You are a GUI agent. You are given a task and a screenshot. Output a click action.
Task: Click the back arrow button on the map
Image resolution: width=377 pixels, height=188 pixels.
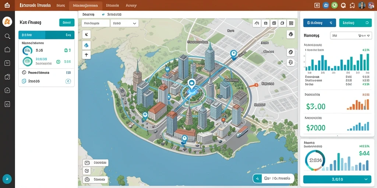(x=86, y=35)
